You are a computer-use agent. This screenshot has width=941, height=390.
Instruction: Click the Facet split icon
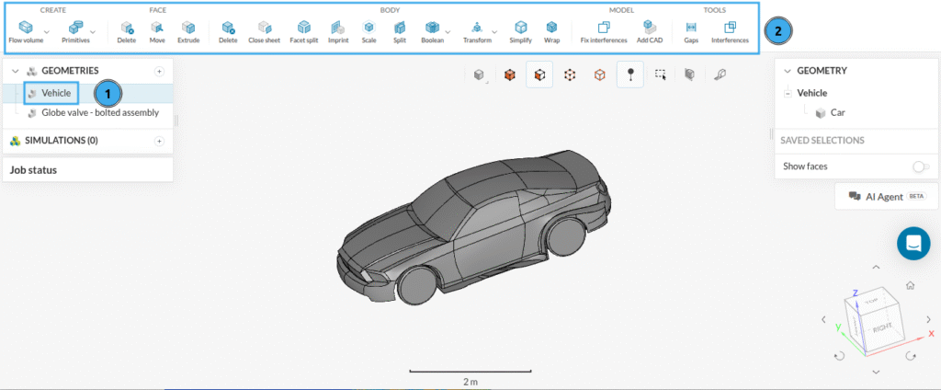click(303, 31)
